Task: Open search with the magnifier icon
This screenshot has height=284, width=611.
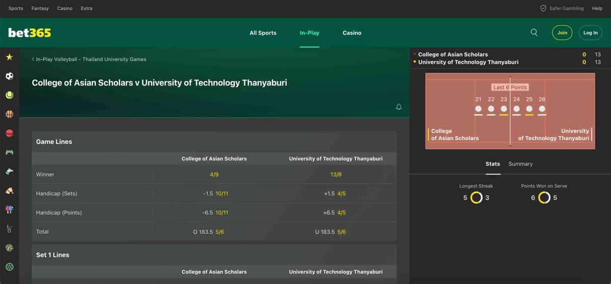Action: pos(534,32)
